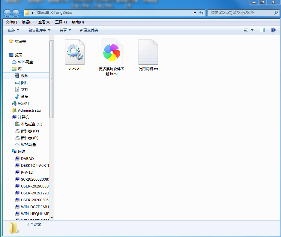Select the 更多系统软件下载.html file icon
Screen dimensions: 281x237
pos(112,52)
